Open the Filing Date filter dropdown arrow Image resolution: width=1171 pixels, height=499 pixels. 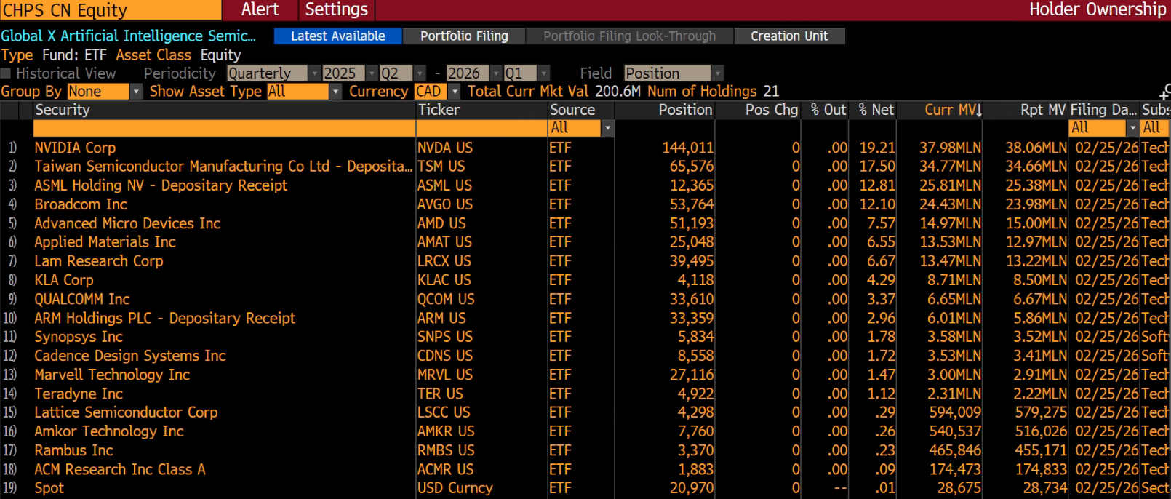coord(1132,128)
